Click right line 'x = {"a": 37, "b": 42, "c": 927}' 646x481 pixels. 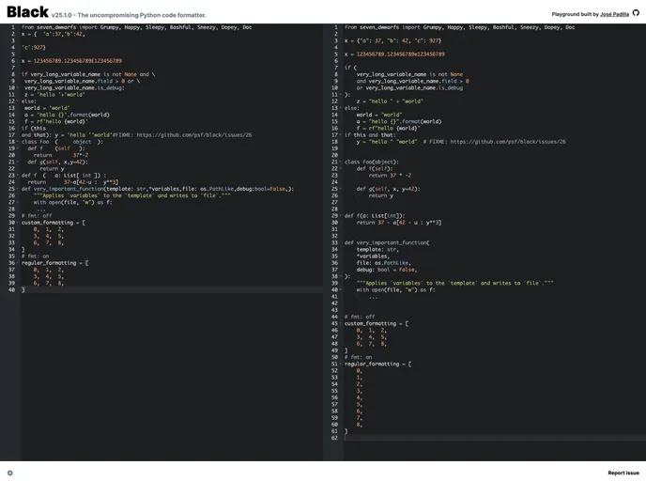pyautogui.click(x=392, y=40)
